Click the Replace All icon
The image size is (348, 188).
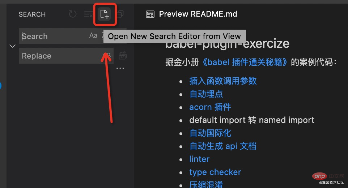(123, 55)
